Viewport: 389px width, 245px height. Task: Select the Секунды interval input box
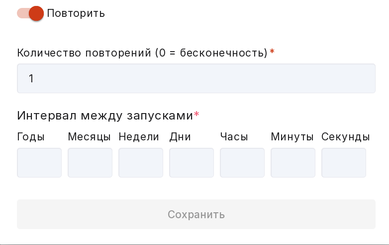click(x=344, y=163)
